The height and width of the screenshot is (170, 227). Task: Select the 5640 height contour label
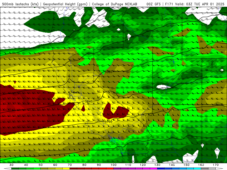click(89, 101)
